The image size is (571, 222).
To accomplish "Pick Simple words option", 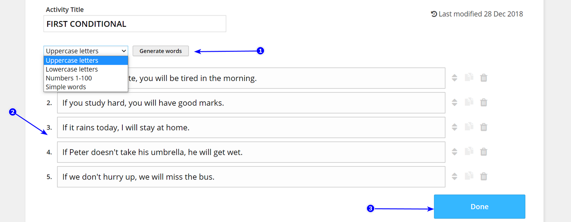I will click(66, 87).
